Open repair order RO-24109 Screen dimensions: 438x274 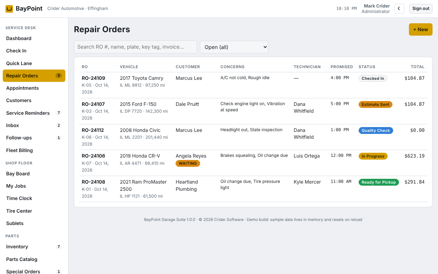[93, 78]
